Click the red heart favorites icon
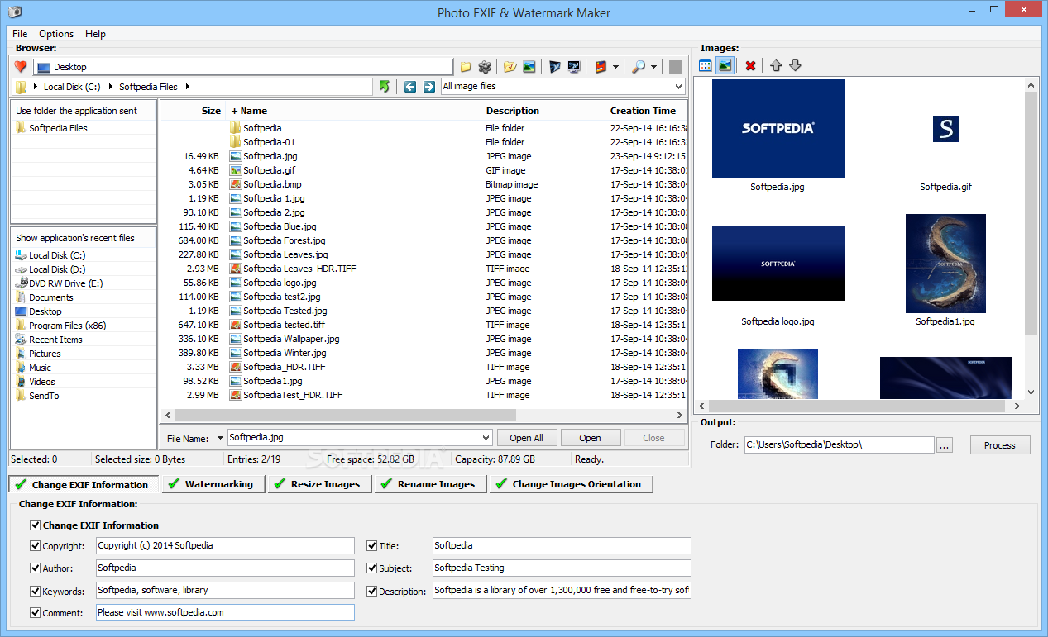The width and height of the screenshot is (1048, 637). pyautogui.click(x=21, y=67)
